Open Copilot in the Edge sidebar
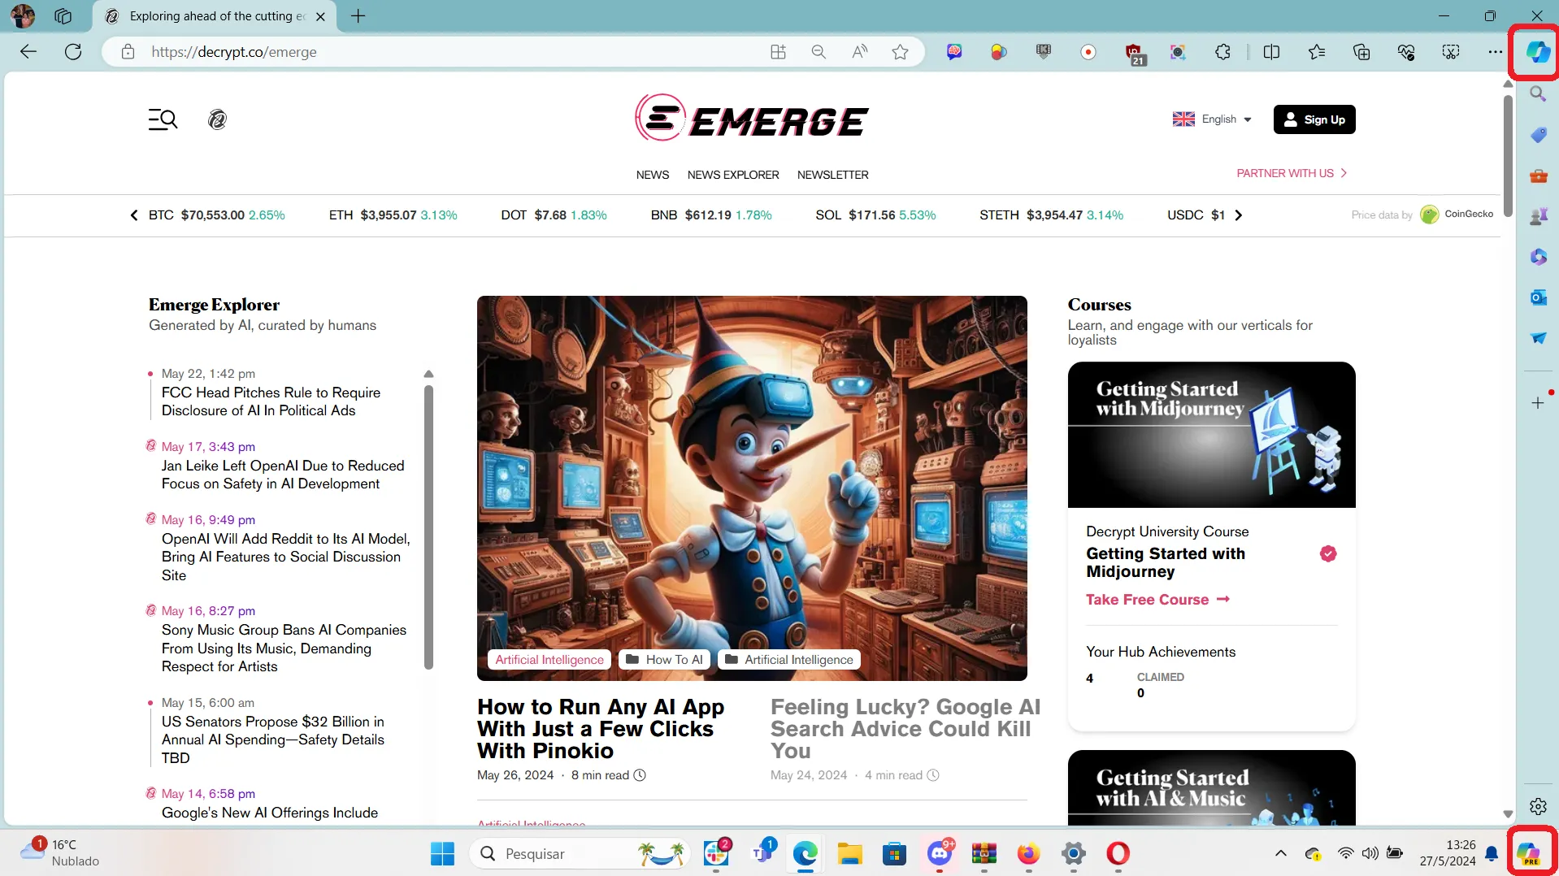This screenshot has height=876, width=1559. pos(1536,52)
